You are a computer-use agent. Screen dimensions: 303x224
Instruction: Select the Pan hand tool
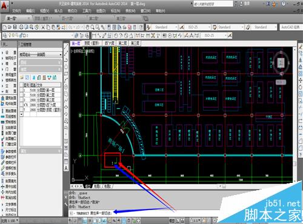pos(87,27)
